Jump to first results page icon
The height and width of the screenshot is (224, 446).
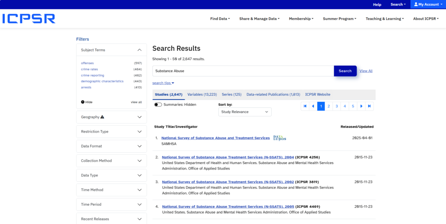305,106
